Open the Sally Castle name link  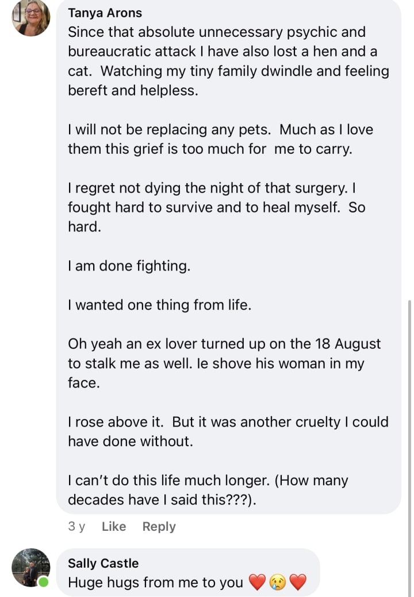pos(103,563)
